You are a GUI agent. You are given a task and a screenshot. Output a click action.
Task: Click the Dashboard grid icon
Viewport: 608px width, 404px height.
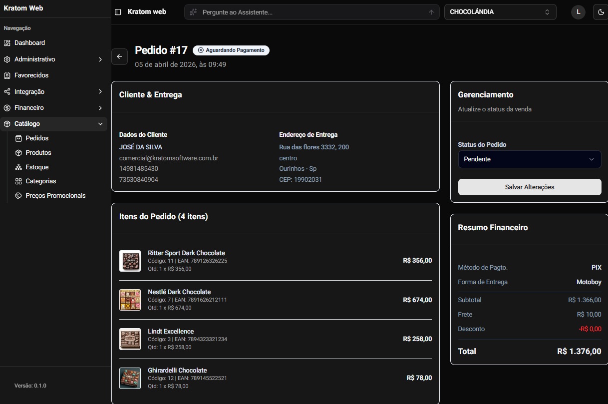coord(7,43)
